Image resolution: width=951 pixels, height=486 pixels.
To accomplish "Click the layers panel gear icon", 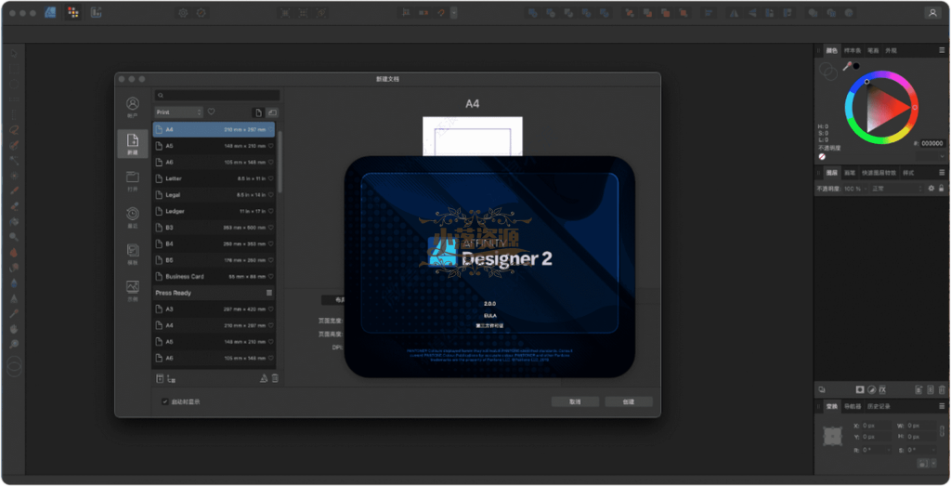I will coord(931,189).
